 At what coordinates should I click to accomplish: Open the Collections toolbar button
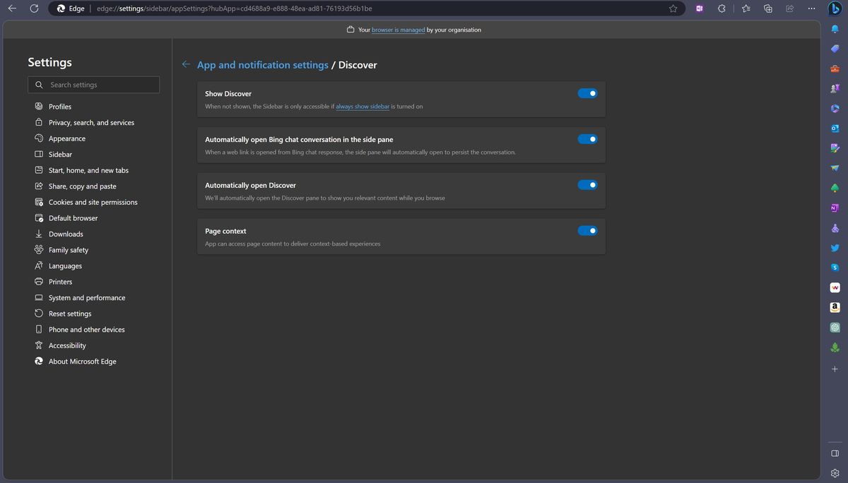click(768, 8)
